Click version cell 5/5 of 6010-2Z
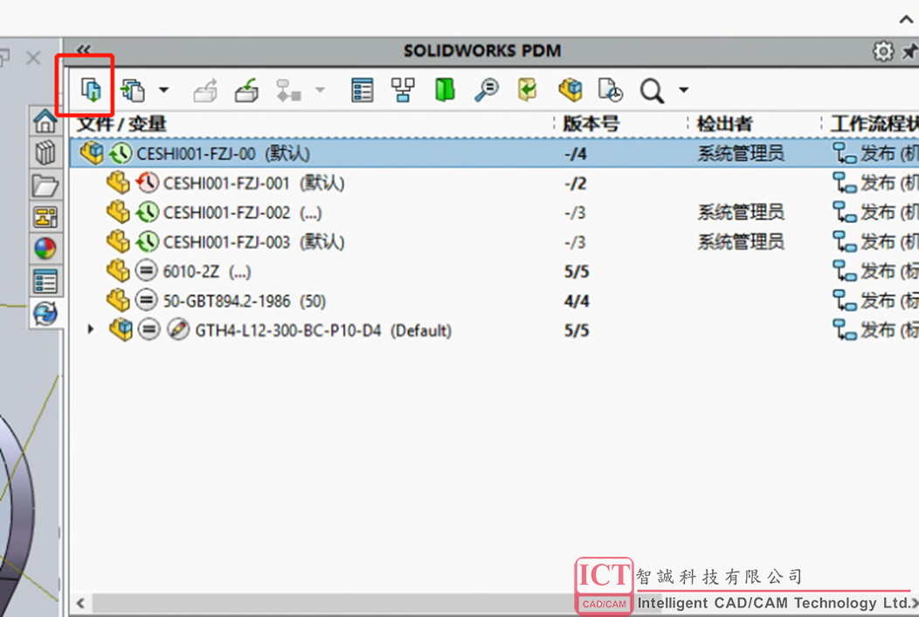The width and height of the screenshot is (919, 617). 577,271
